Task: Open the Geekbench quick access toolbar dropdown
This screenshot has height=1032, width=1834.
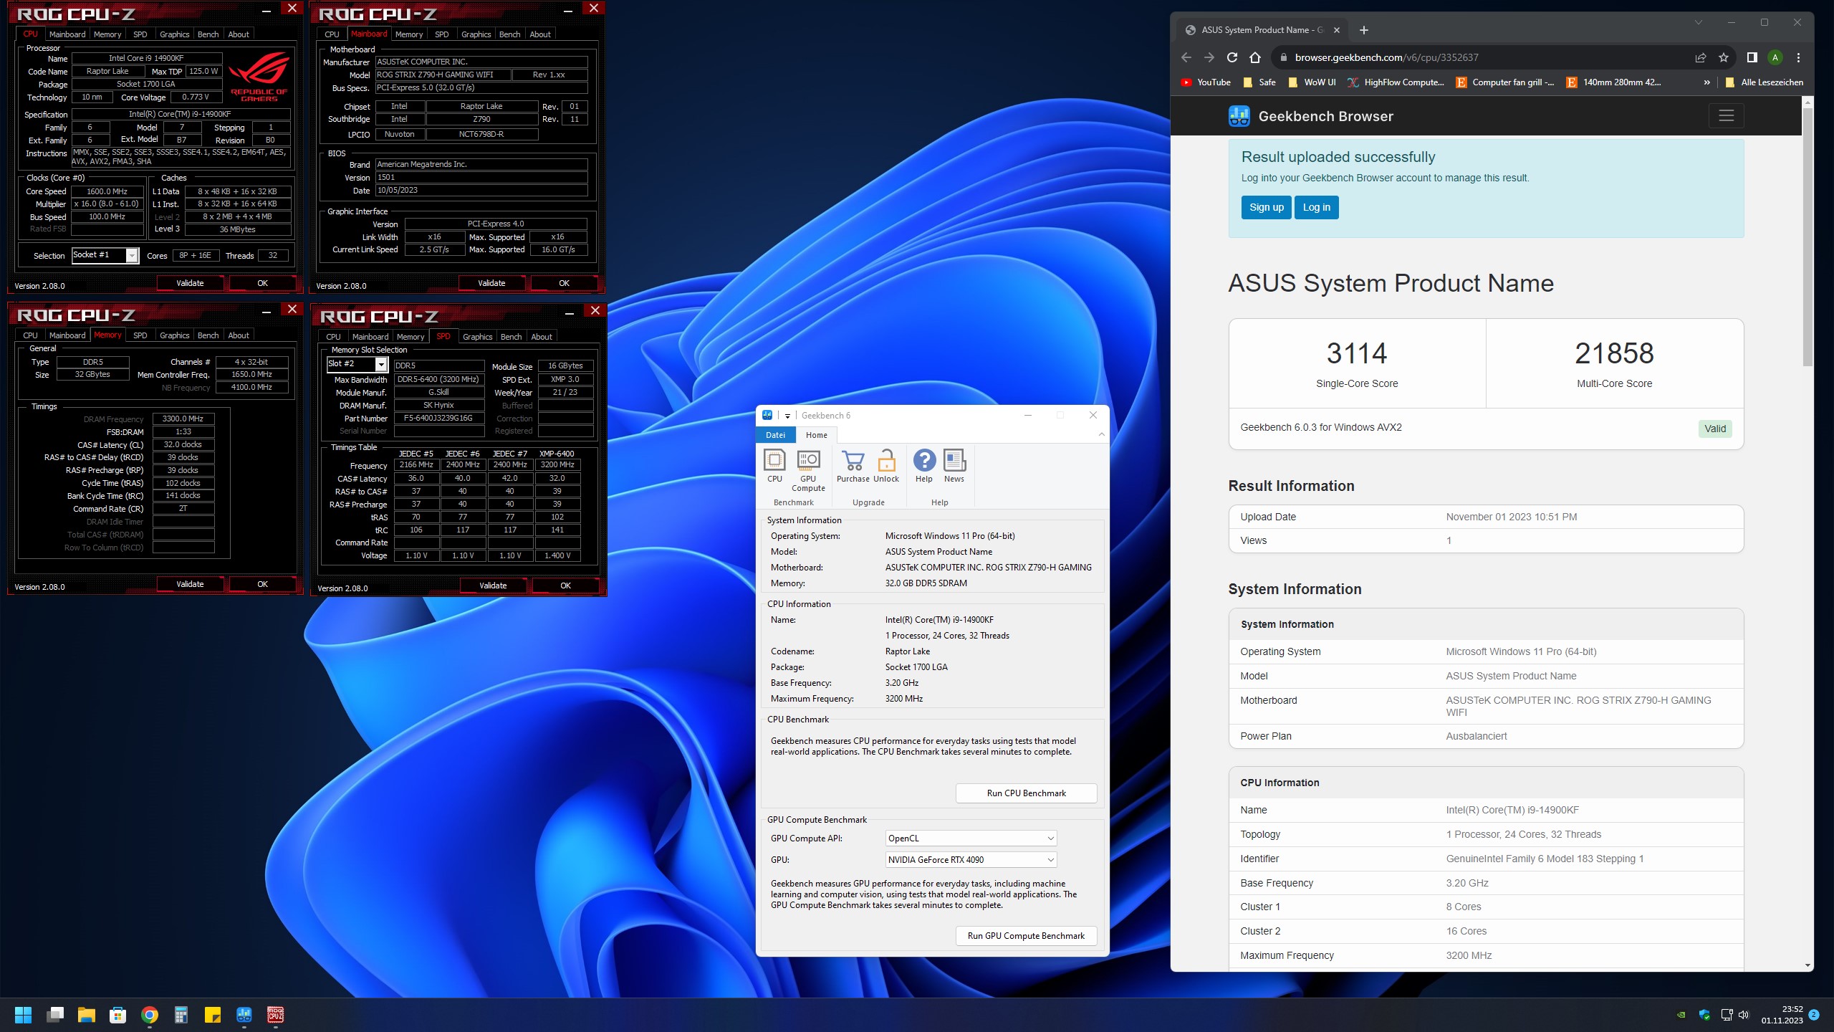Action: (787, 416)
